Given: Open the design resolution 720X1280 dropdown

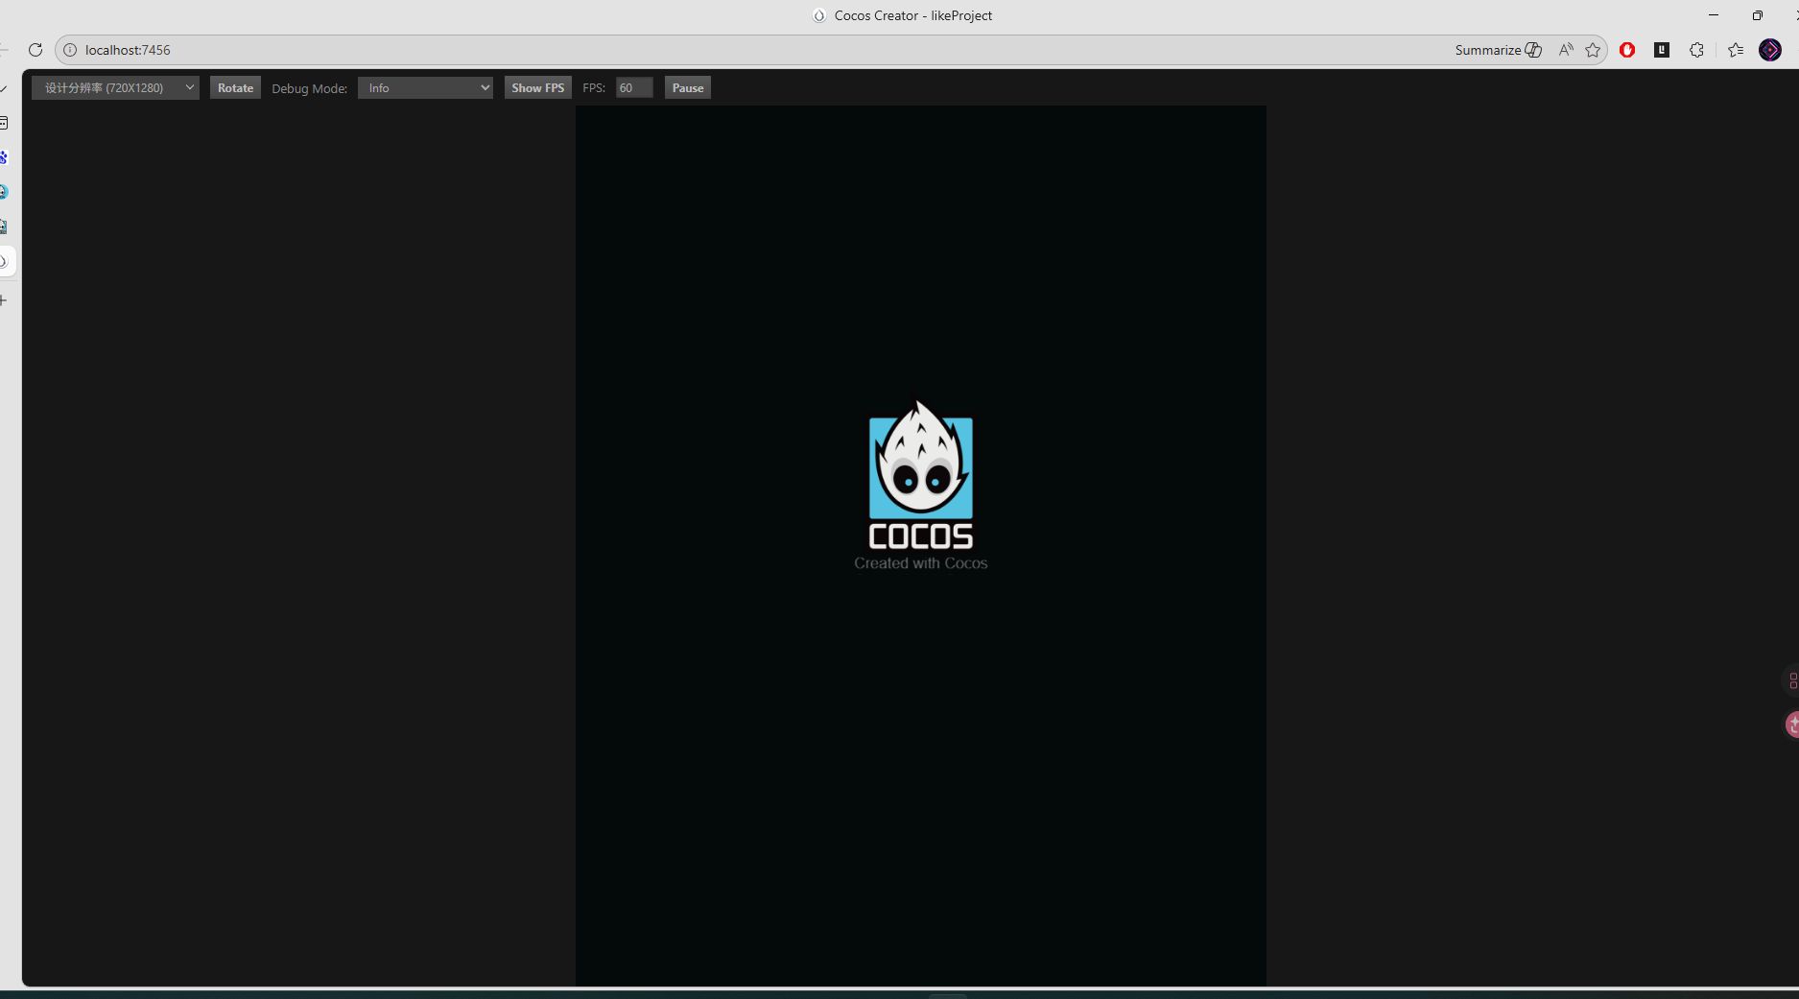Looking at the screenshot, I should [115, 87].
